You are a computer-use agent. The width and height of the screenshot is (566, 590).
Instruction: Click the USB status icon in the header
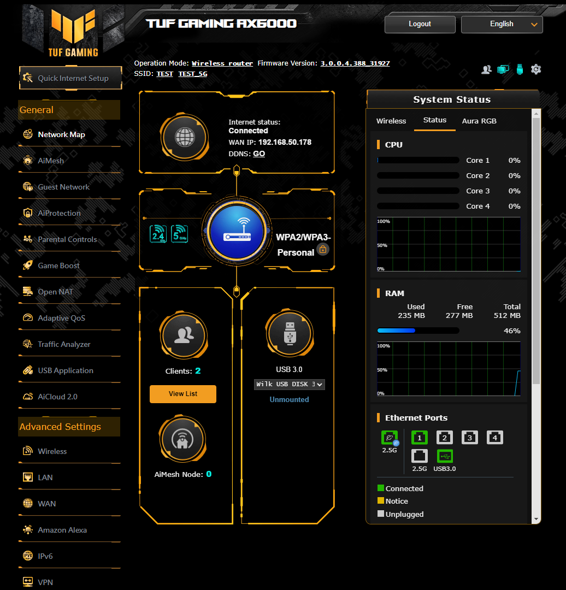click(x=520, y=69)
